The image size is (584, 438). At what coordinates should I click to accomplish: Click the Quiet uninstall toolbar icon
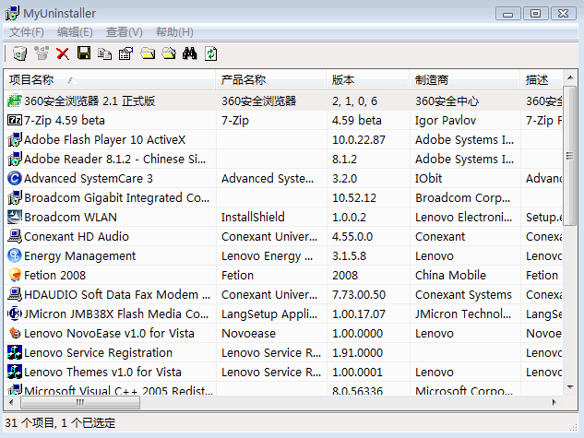[42, 53]
